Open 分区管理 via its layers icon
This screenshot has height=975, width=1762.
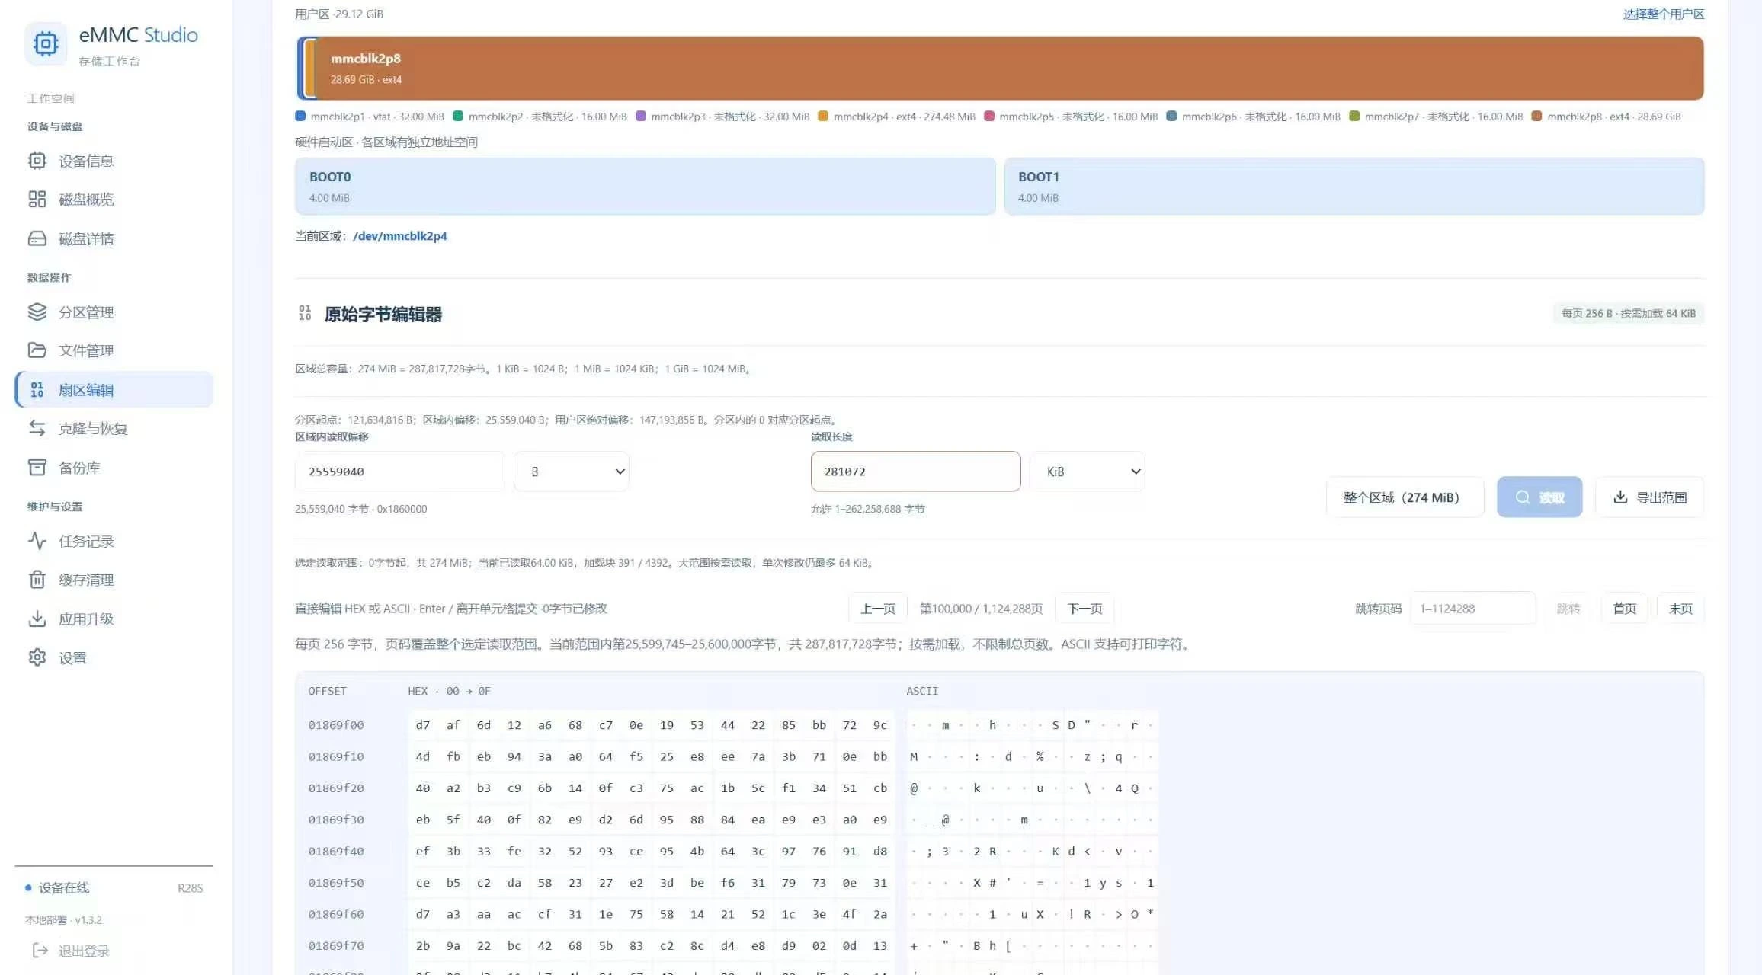[x=37, y=312]
